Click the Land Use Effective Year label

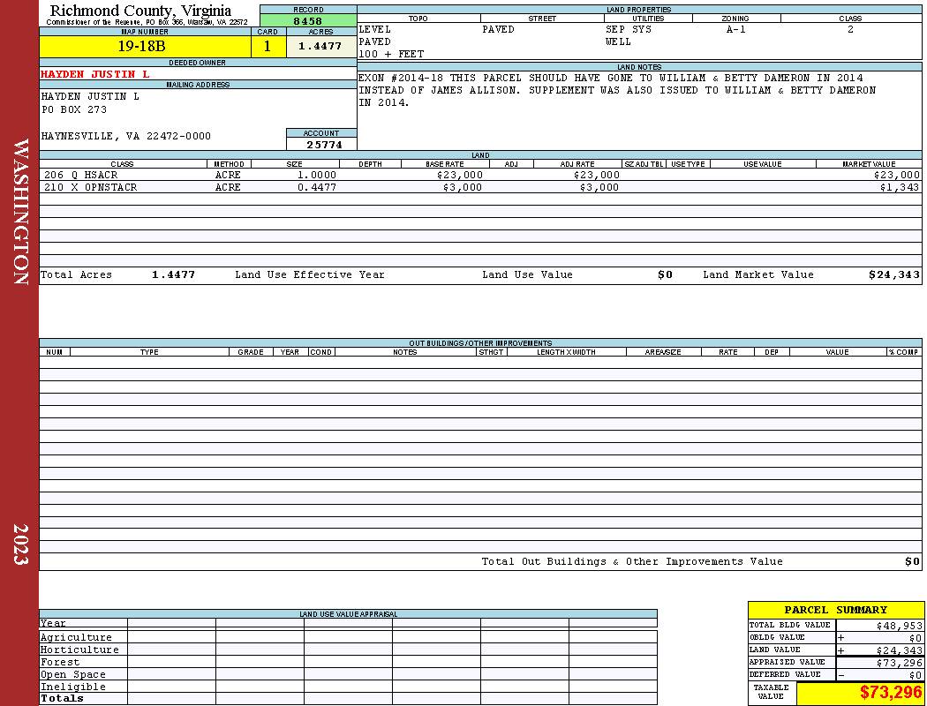[310, 274]
